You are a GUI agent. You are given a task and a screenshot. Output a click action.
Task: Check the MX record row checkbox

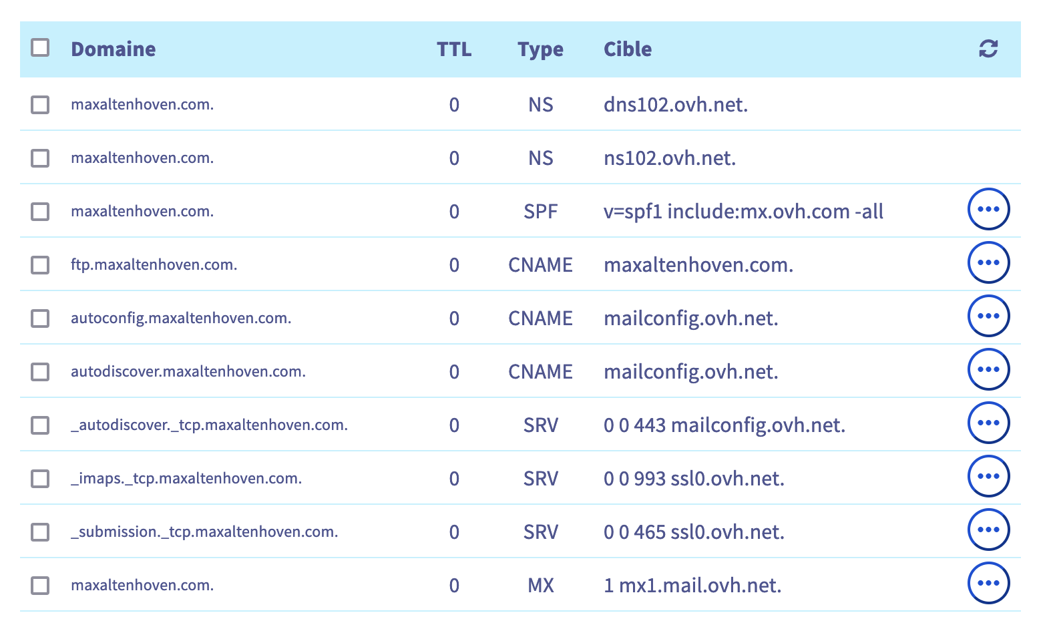tap(40, 586)
